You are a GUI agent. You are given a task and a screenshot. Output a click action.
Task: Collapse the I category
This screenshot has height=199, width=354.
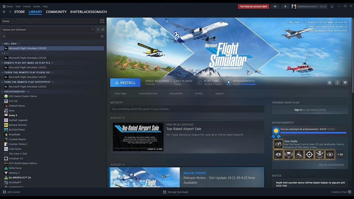point(2,53)
